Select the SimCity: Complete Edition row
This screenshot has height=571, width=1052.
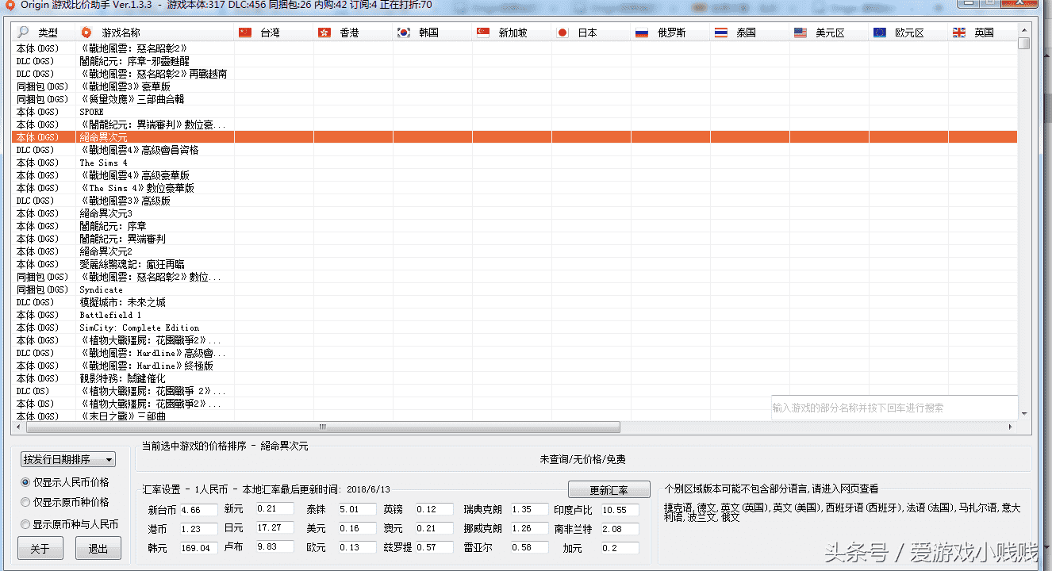515,328
